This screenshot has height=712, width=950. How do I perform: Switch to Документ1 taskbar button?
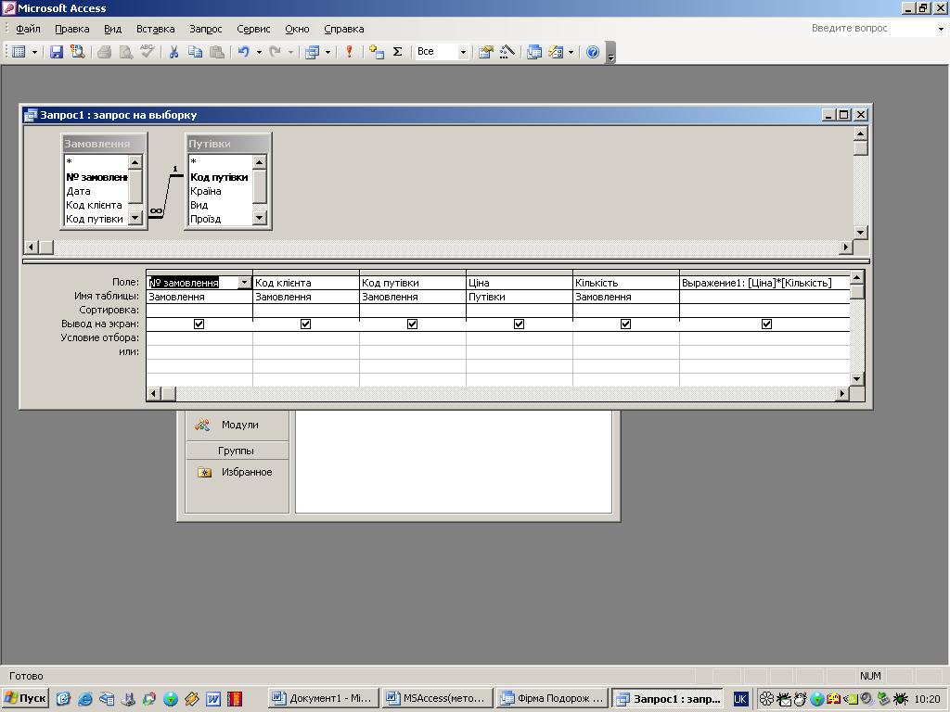point(322,698)
